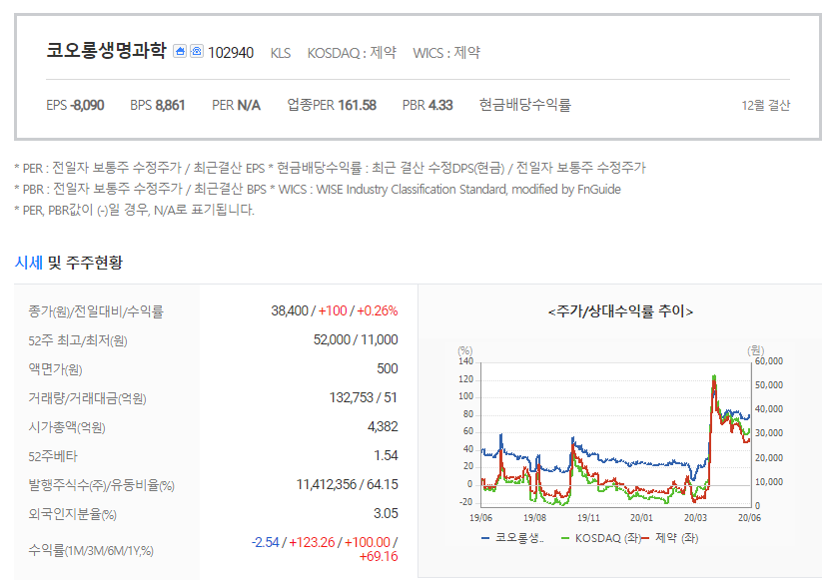The height and width of the screenshot is (580, 836).
Task: Click the 시가총액(억원) row label
Action: coord(67,427)
